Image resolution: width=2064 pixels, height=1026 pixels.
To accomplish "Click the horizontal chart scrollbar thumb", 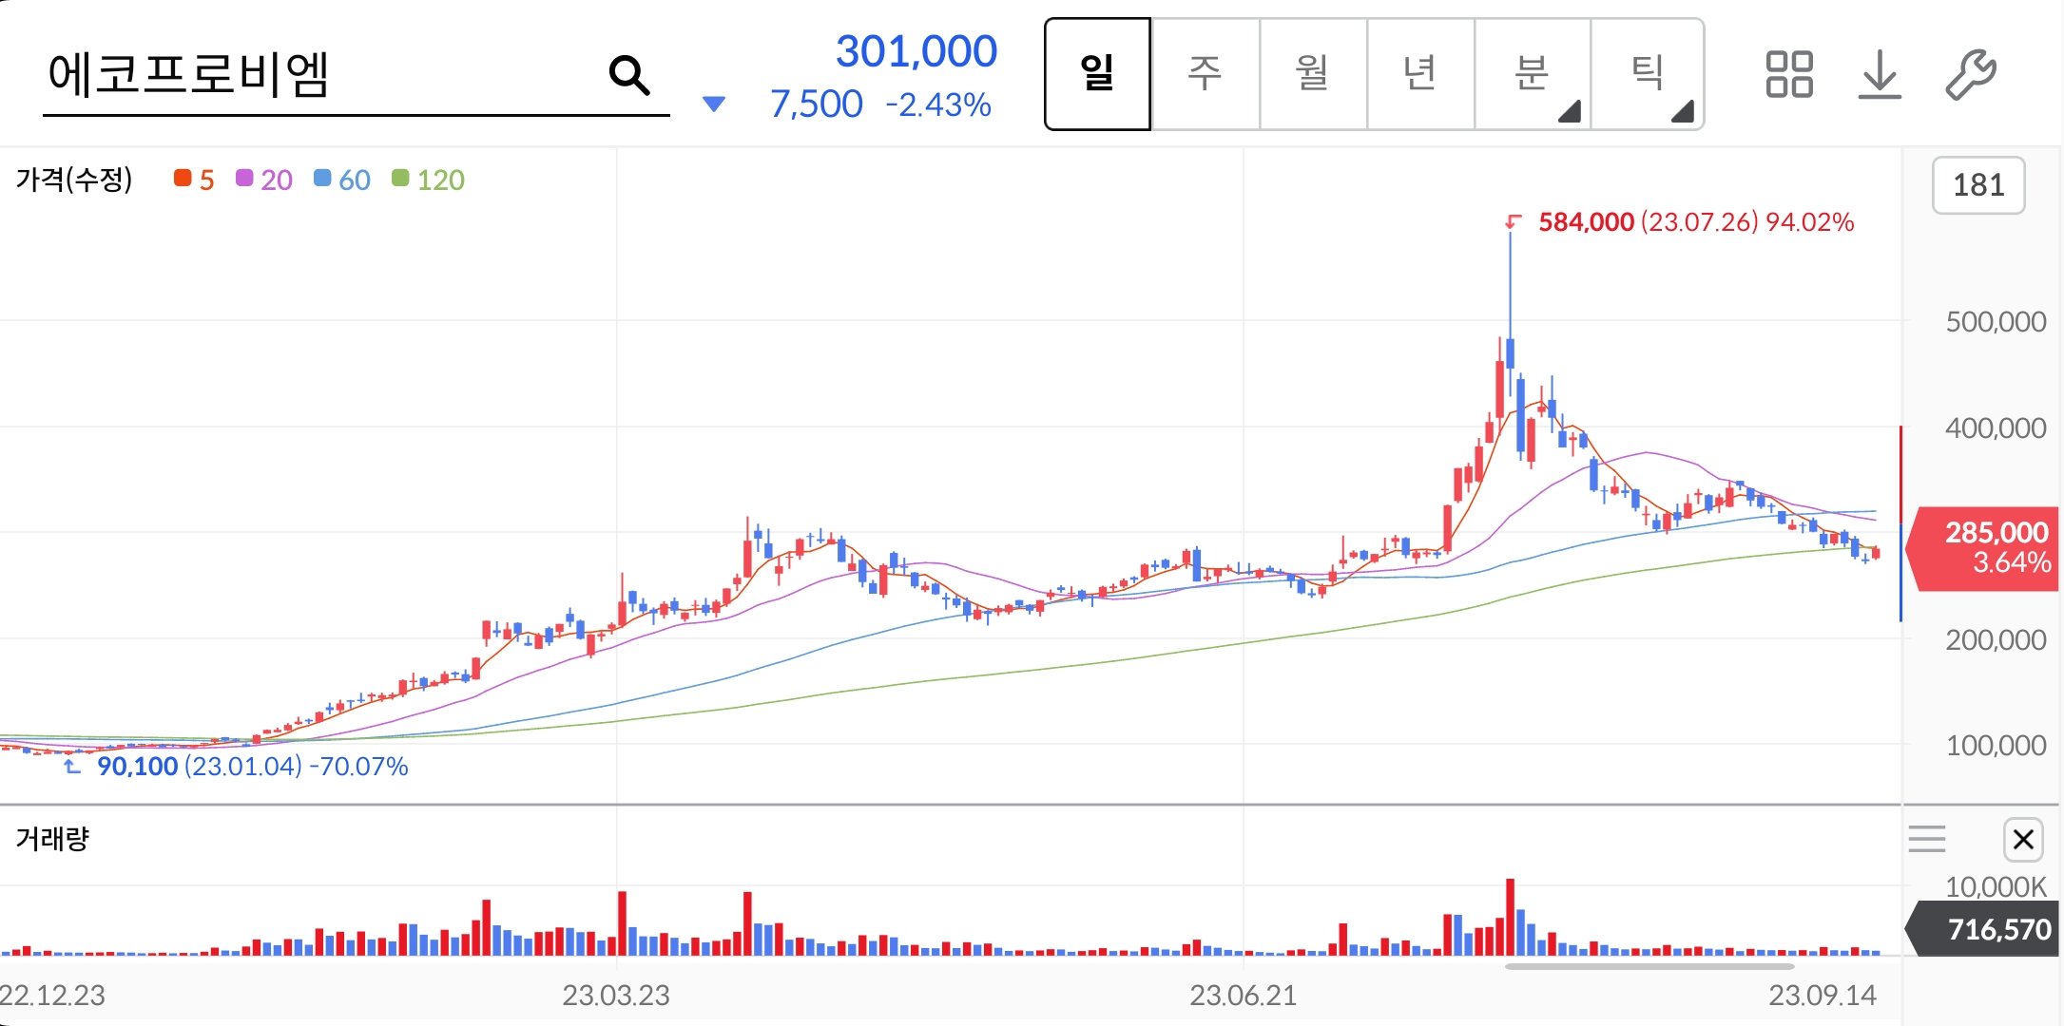I will (x=1649, y=967).
